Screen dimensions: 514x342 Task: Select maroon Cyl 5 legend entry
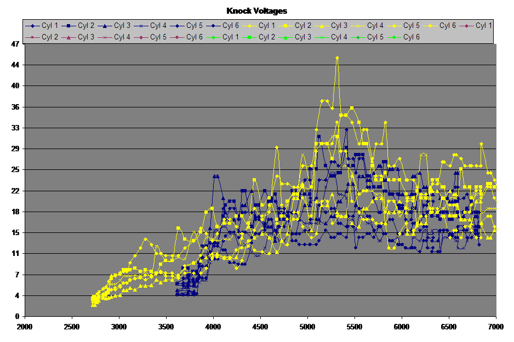(150, 37)
